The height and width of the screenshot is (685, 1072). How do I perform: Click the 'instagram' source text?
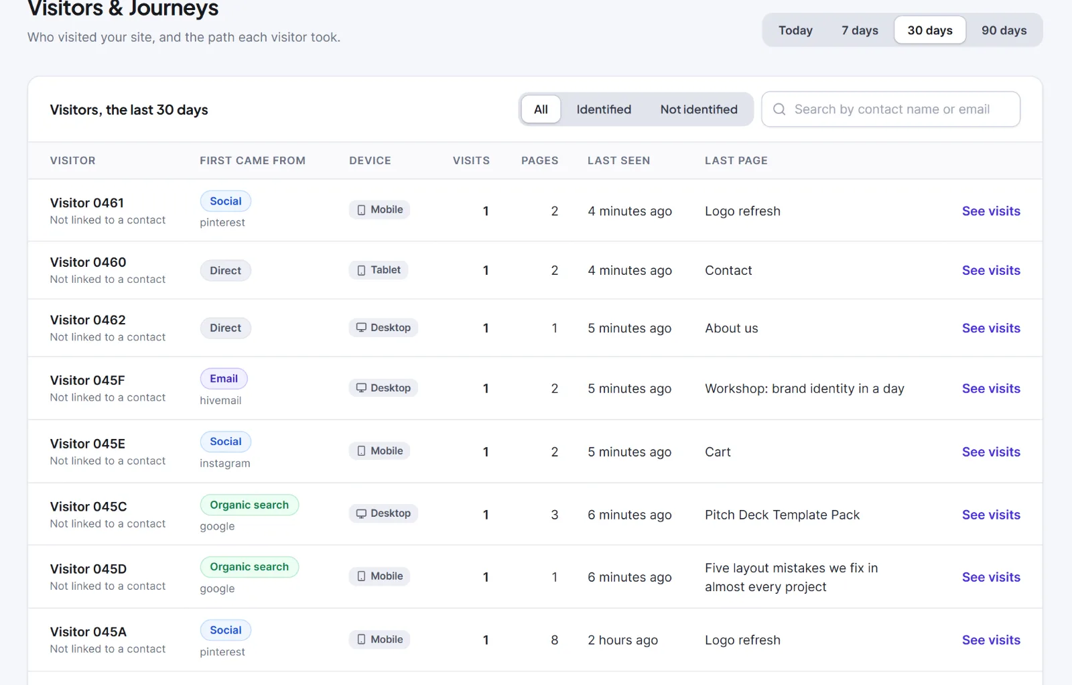pos(224,463)
